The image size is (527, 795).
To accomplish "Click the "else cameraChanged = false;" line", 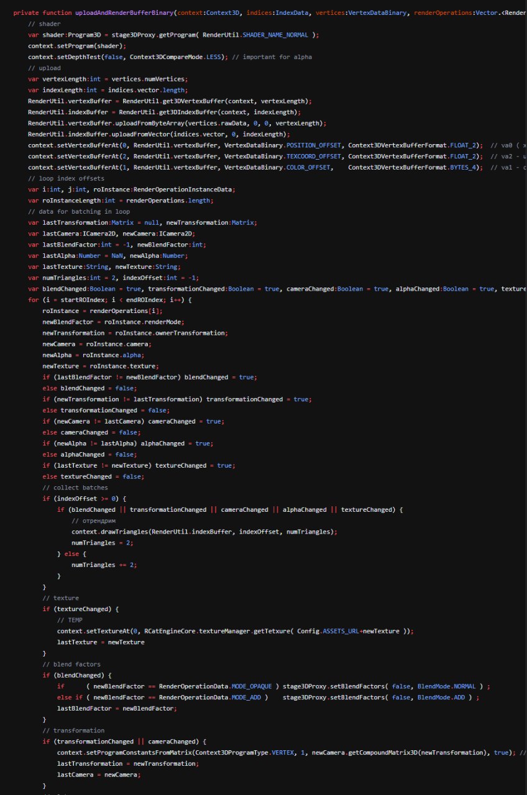I will (x=91, y=432).
